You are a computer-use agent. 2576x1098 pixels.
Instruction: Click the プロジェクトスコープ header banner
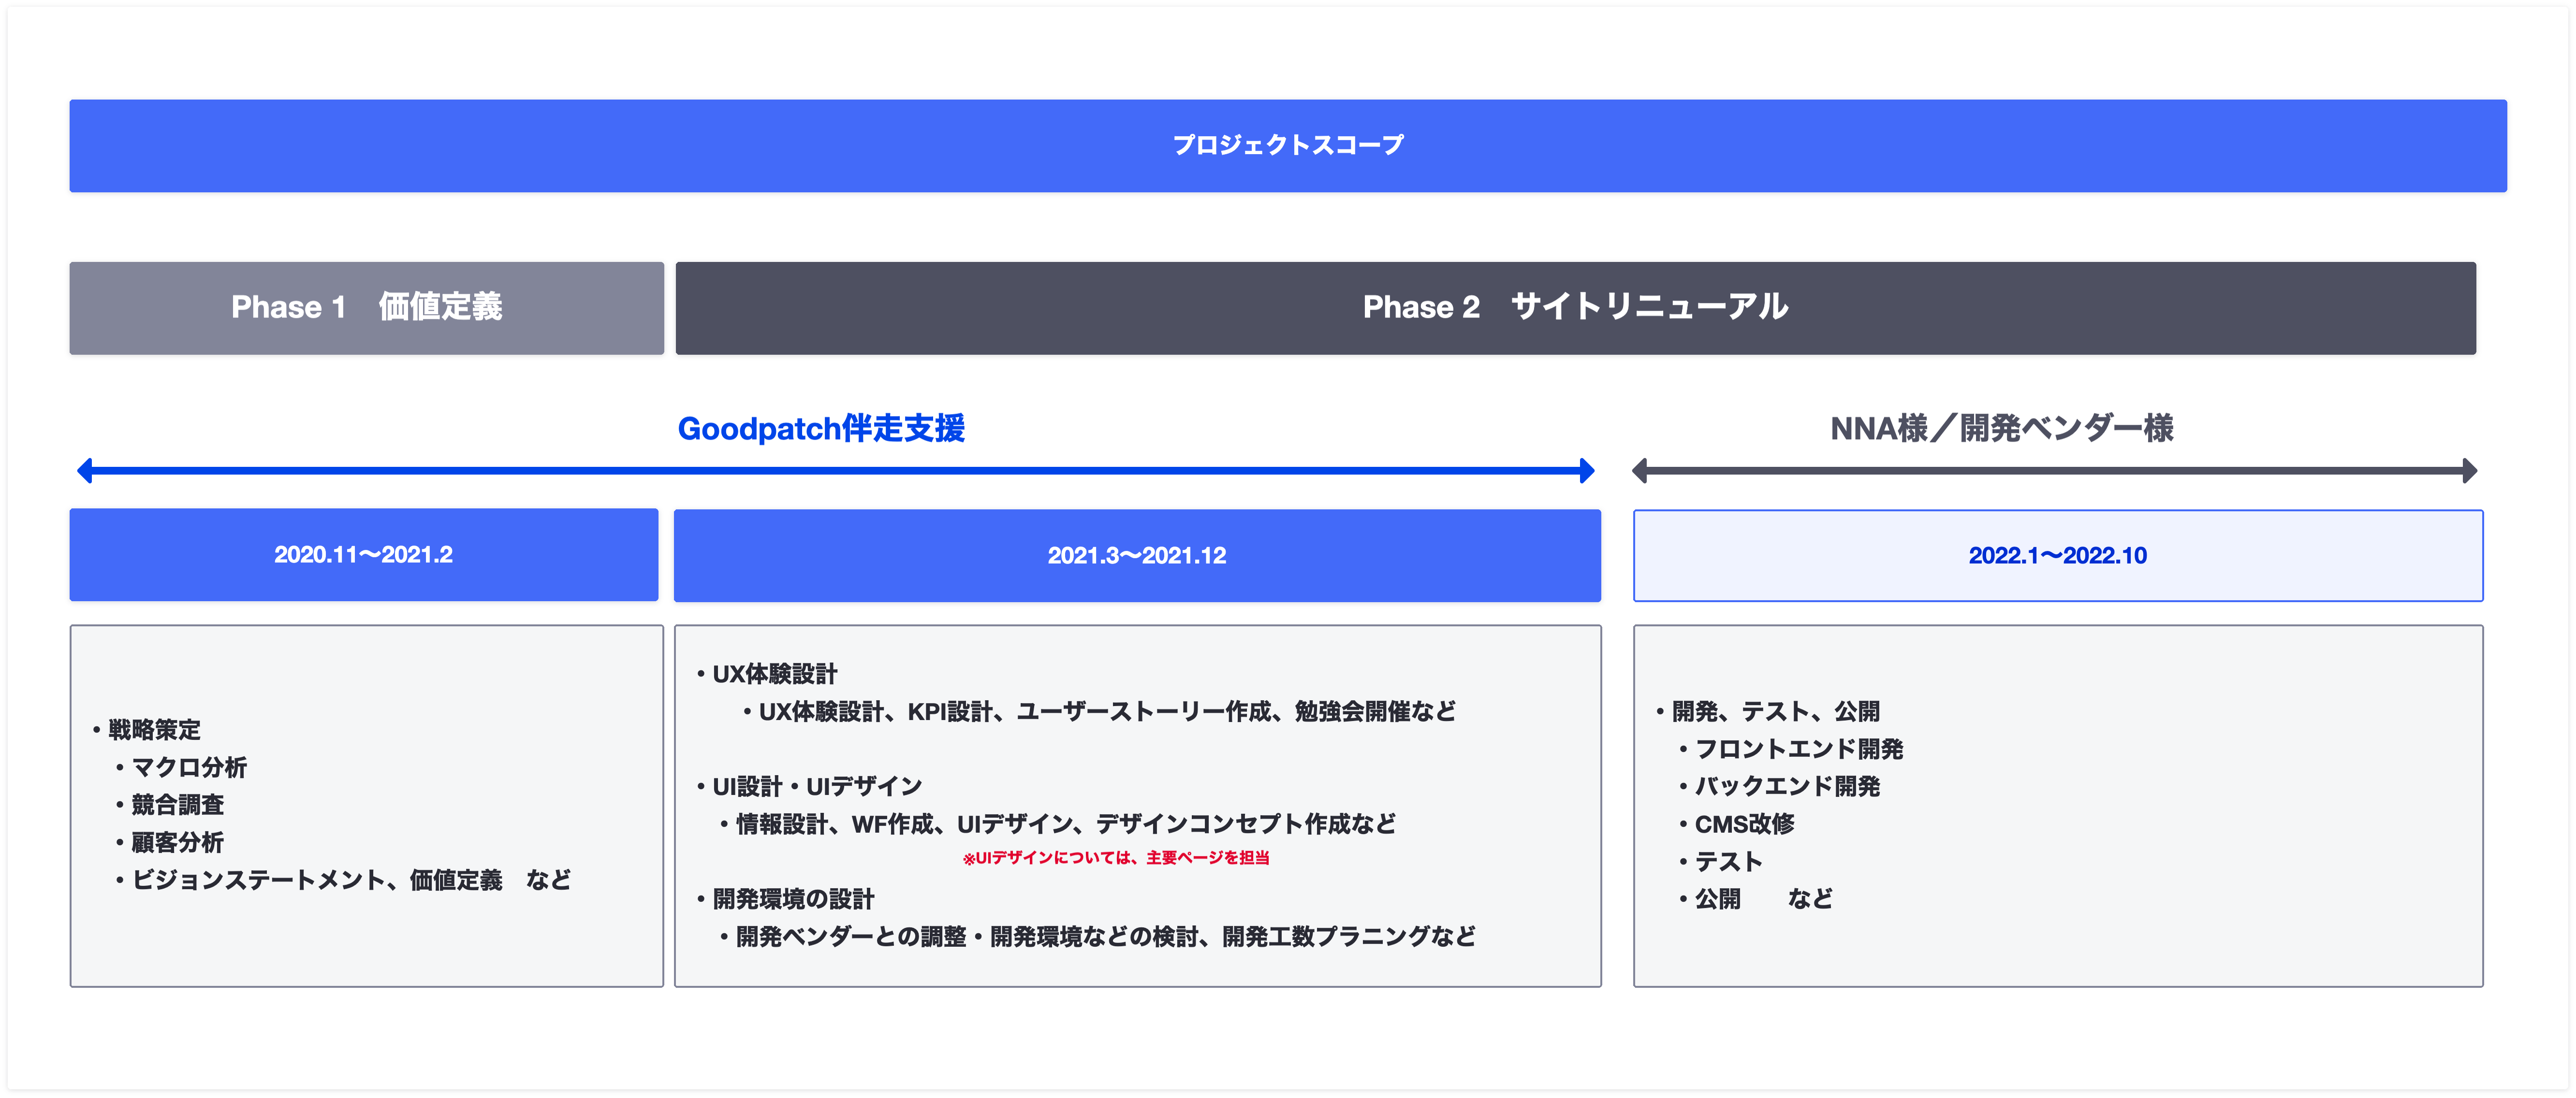[x=1288, y=146]
